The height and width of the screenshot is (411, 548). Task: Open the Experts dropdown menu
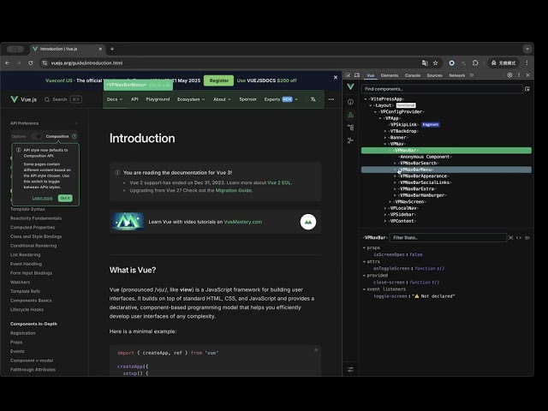tap(281, 99)
